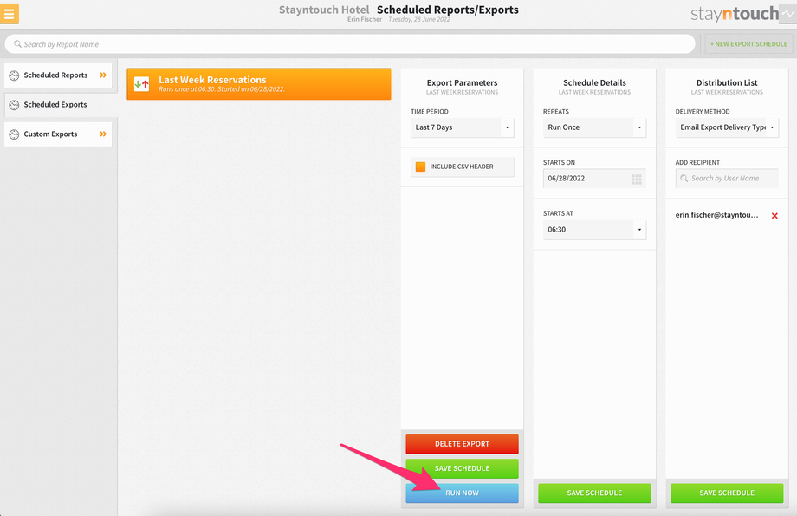The width and height of the screenshot is (797, 516).
Task: Click the clock icon beside Scheduled Exports
Action: coord(14,105)
